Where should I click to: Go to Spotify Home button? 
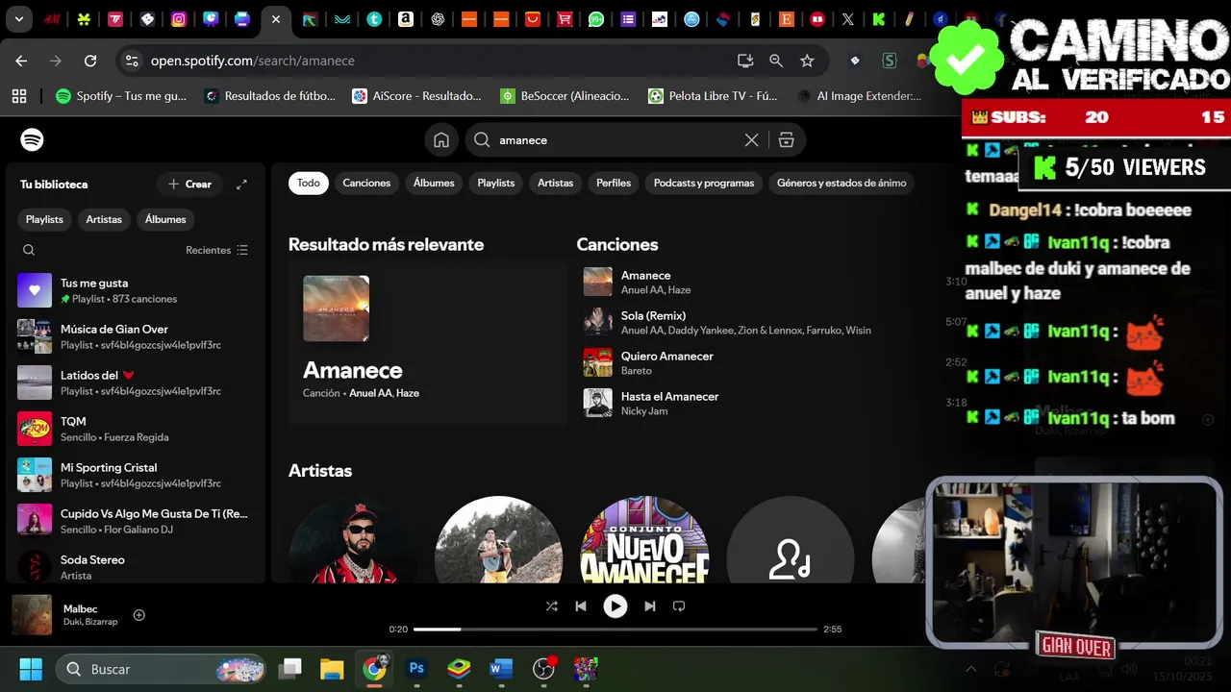pos(441,140)
